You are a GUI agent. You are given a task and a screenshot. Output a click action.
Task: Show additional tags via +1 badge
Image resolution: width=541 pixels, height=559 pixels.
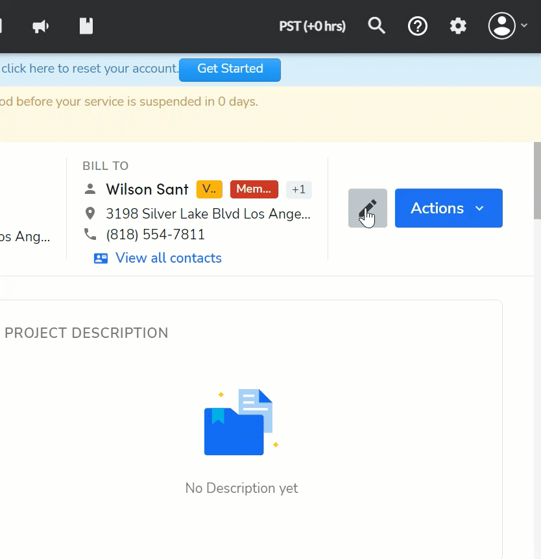pyautogui.click(x=299, y=189)
